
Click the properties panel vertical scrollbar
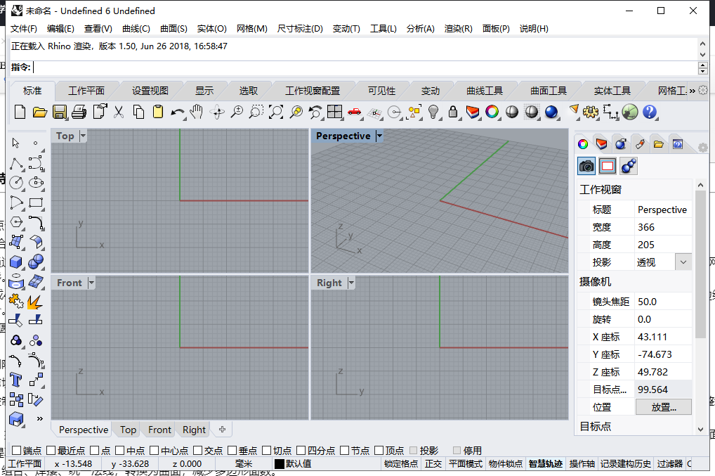[700, 264]
